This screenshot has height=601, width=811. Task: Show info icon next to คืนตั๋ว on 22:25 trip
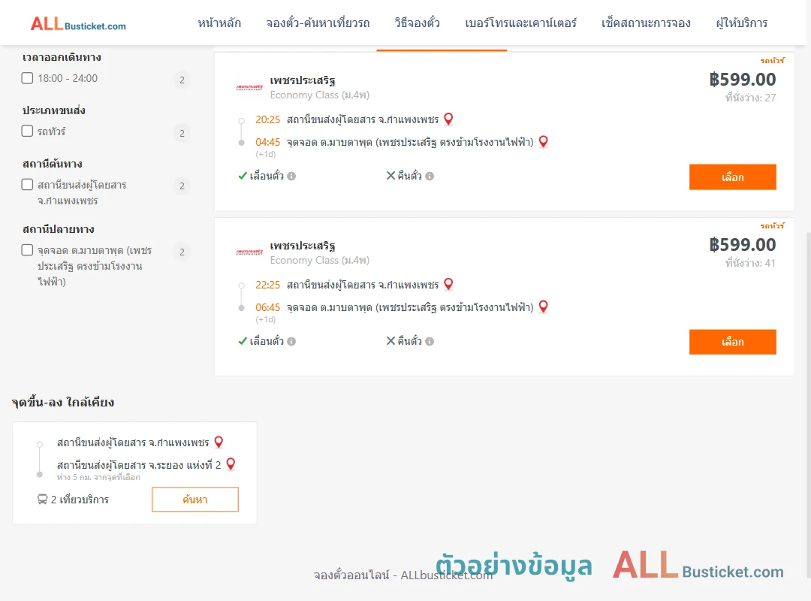coord(430,341)
